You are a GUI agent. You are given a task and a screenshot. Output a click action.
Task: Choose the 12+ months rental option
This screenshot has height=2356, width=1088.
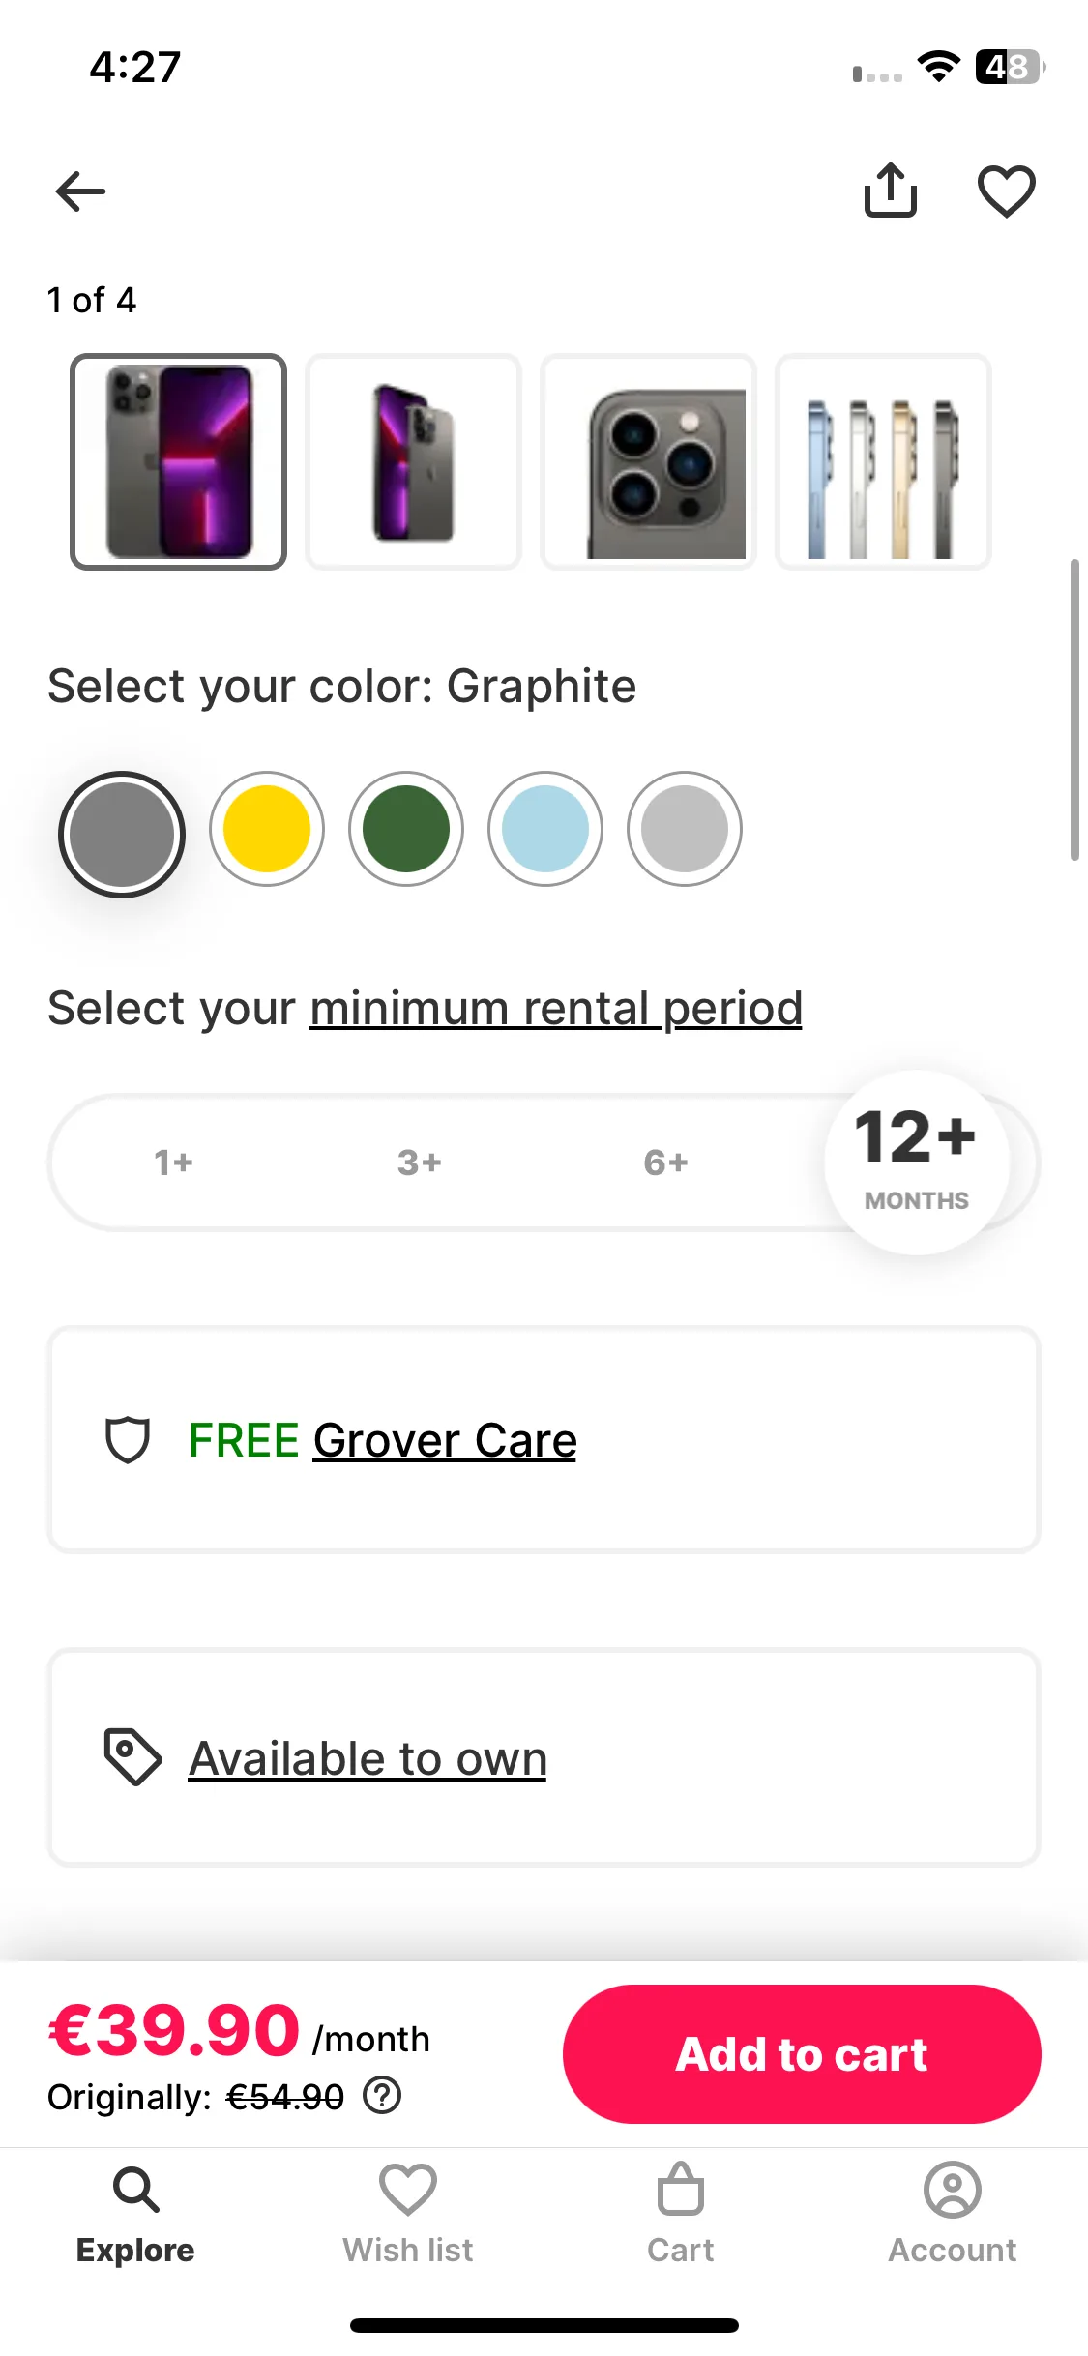pos(916,1162)
